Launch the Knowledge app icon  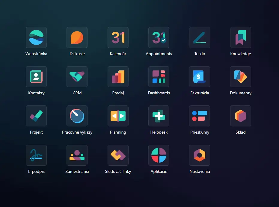pyautogui.click(x=241, y=37)
